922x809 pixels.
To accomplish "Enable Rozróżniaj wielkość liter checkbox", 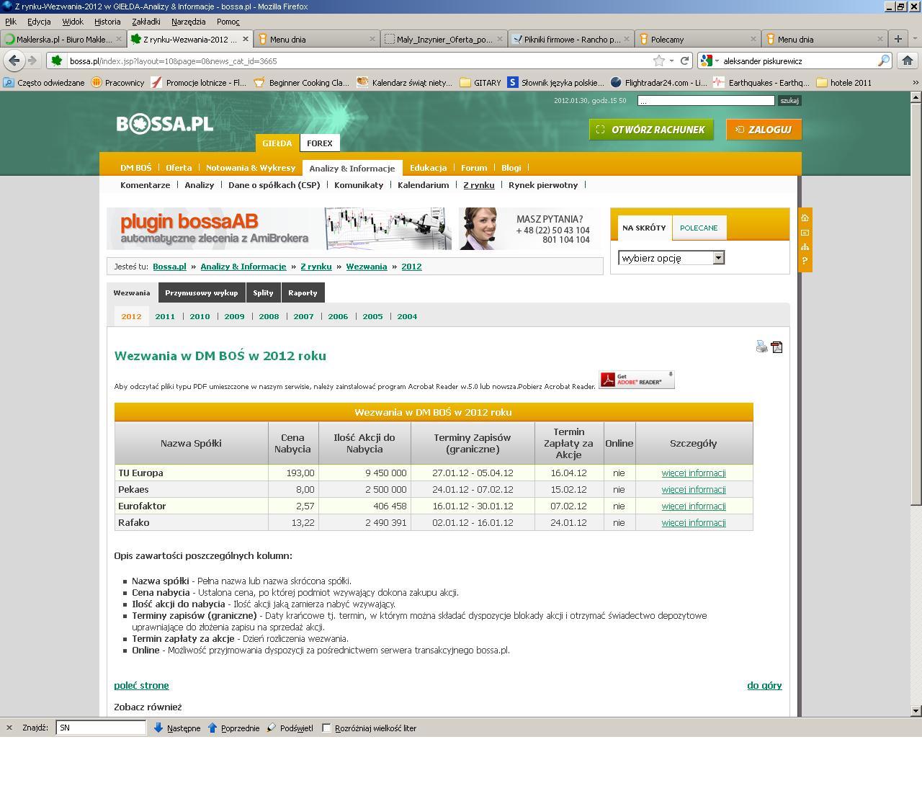I will (x=326, y=728).
